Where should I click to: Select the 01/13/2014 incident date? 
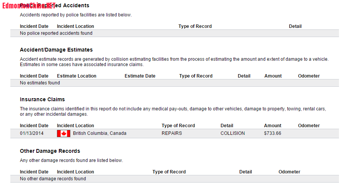[x=32, y=133]
